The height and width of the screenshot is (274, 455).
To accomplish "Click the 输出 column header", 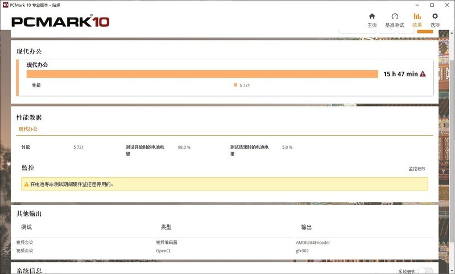I will [306, 227].
